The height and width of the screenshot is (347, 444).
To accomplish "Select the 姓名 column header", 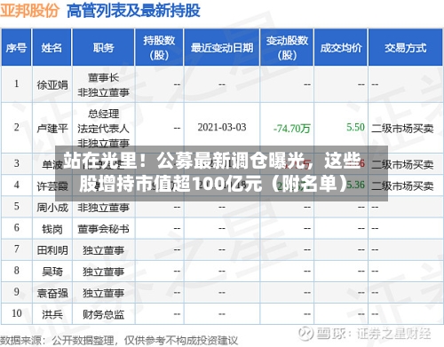I will coord(52,48).
